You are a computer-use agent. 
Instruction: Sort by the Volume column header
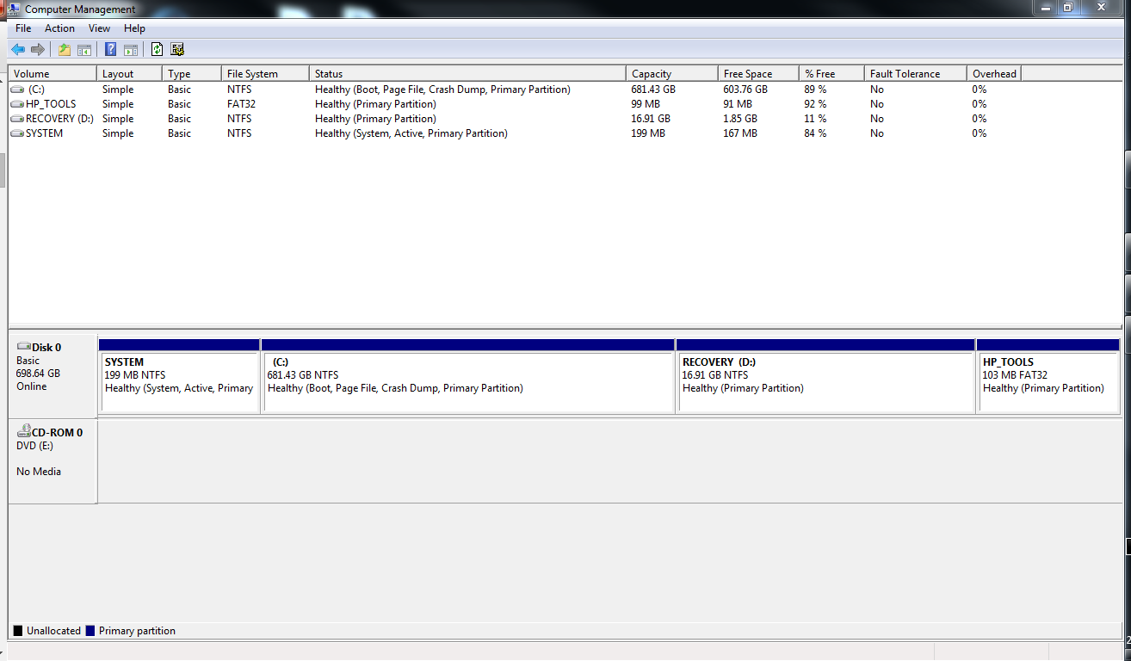52,74
